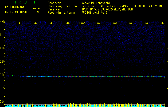The image size is (168, 107).
Task: Click the 1643 time marker
Action: click(50, 23)
